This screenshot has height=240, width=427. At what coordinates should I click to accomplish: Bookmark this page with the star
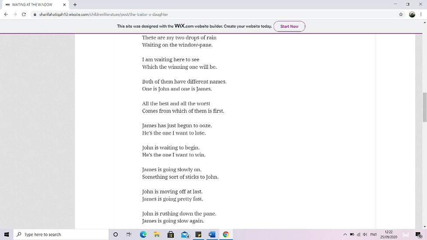tap(401, 14)
